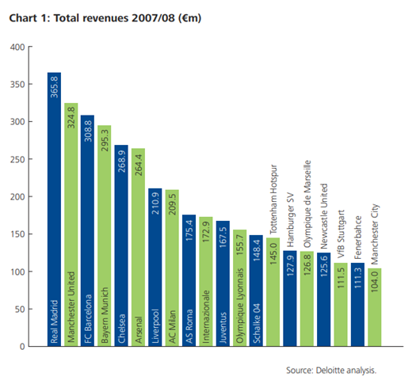Select the green bar labeled 145.0
The width and height of the screenshot is (420, 380).
(273, 292)
